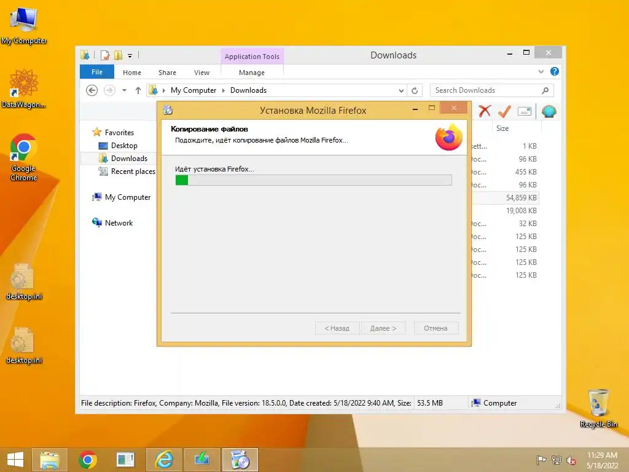Open the Server Manager taskbar icon
Image resolution: width=629 pixels, height=472 pixels.
(125, 460)
